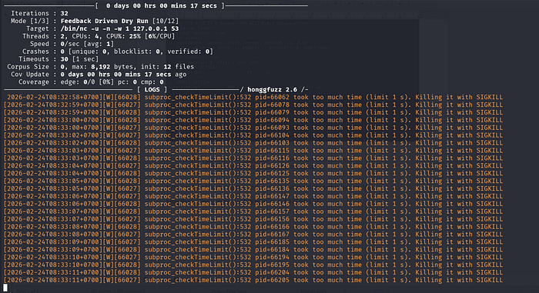Click the log line for pid=66126
539x293 pixels.
point(253,165)
